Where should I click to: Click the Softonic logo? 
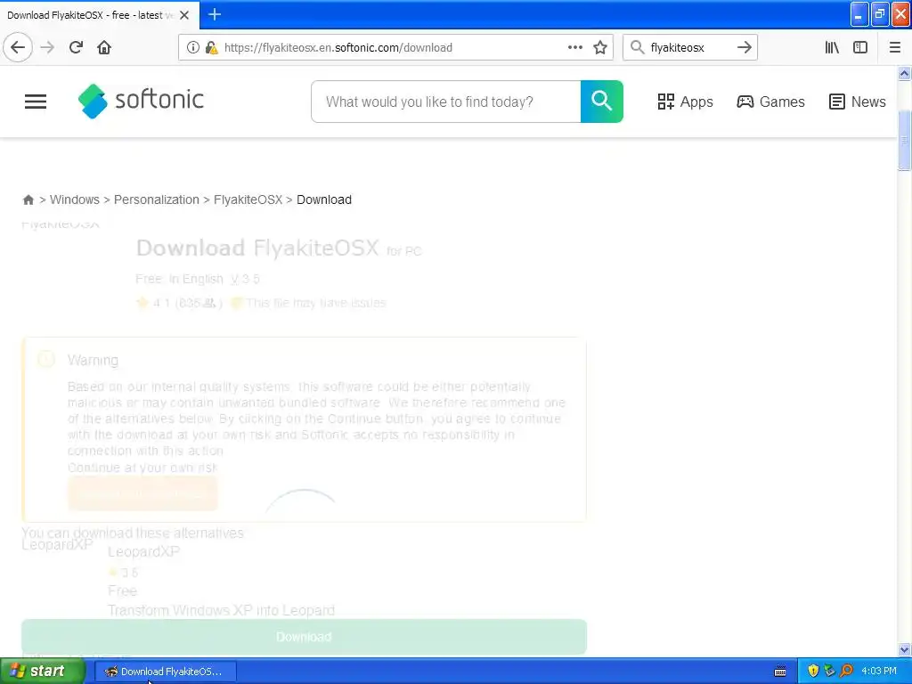[141, 102]
